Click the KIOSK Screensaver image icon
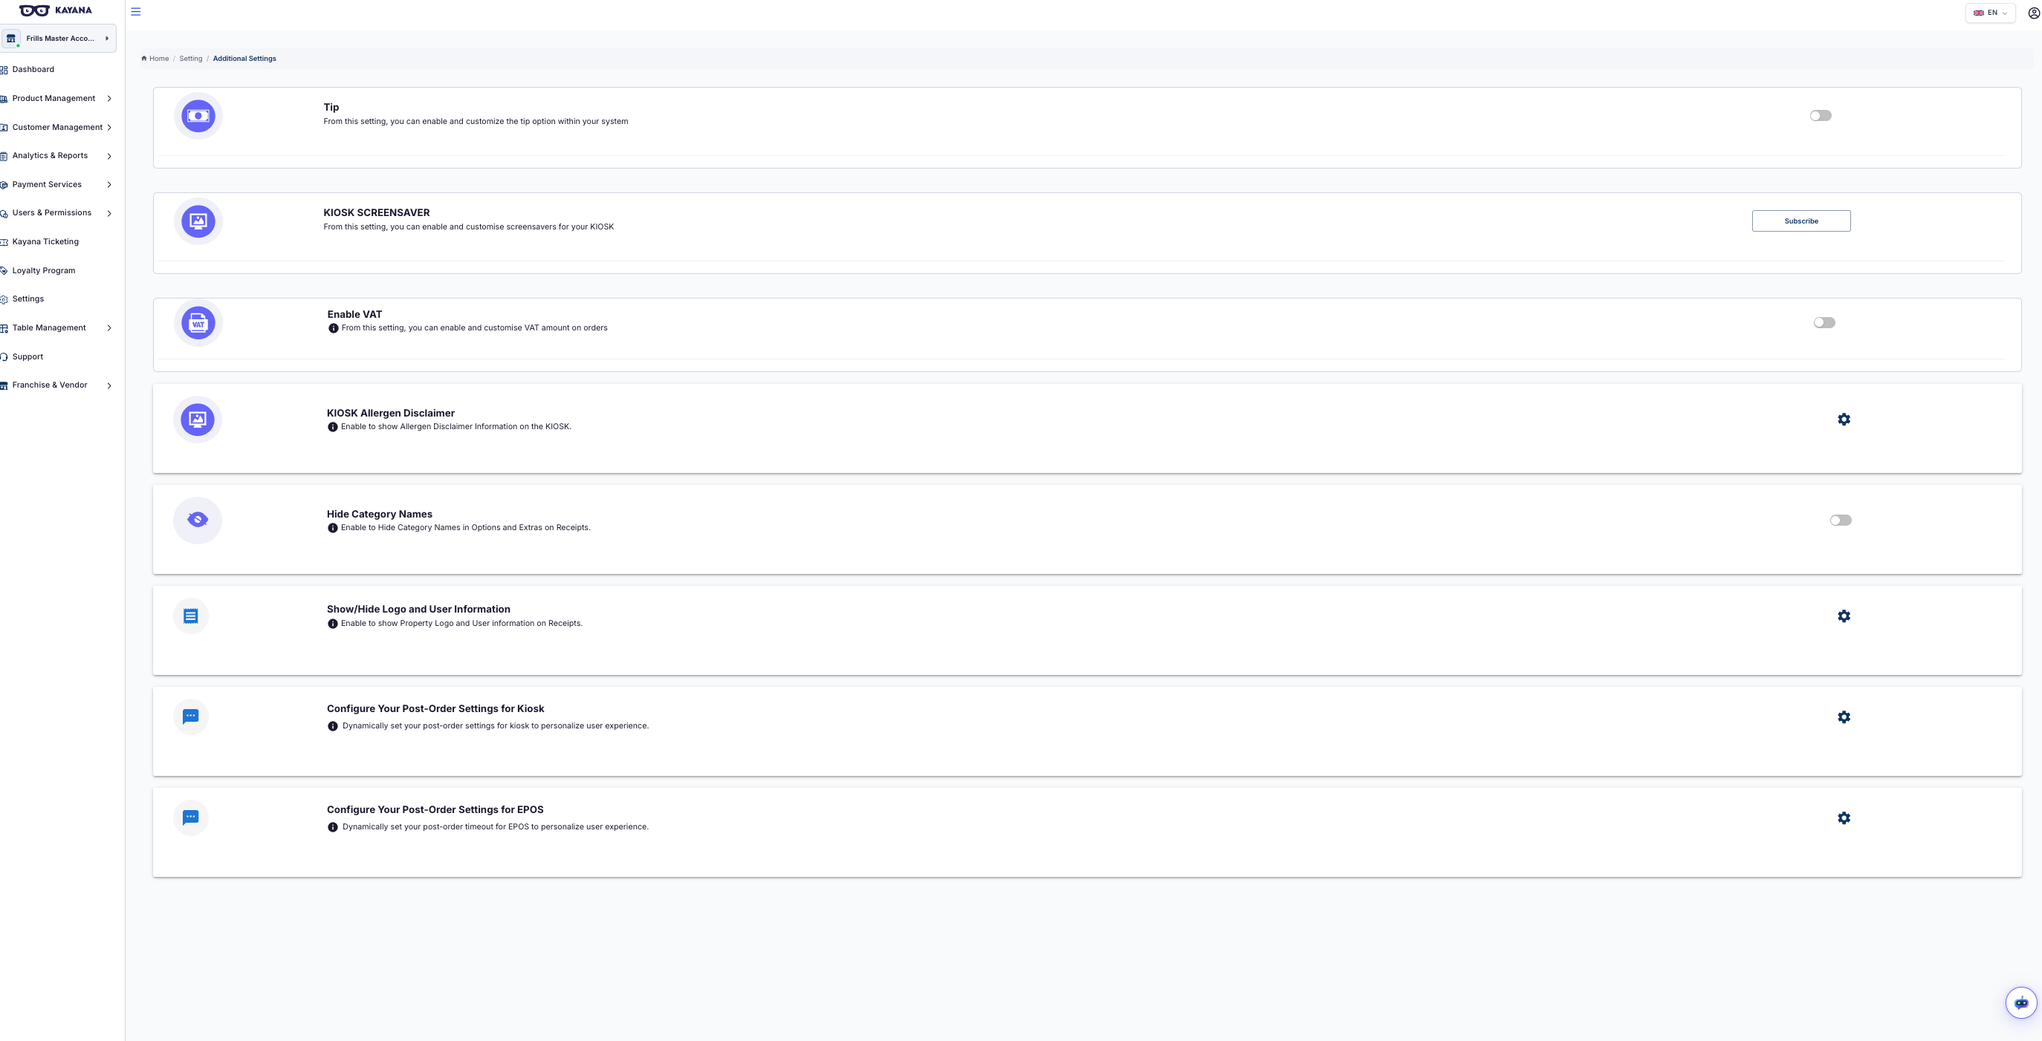The image size is (2042, 1041). [198, 221]
